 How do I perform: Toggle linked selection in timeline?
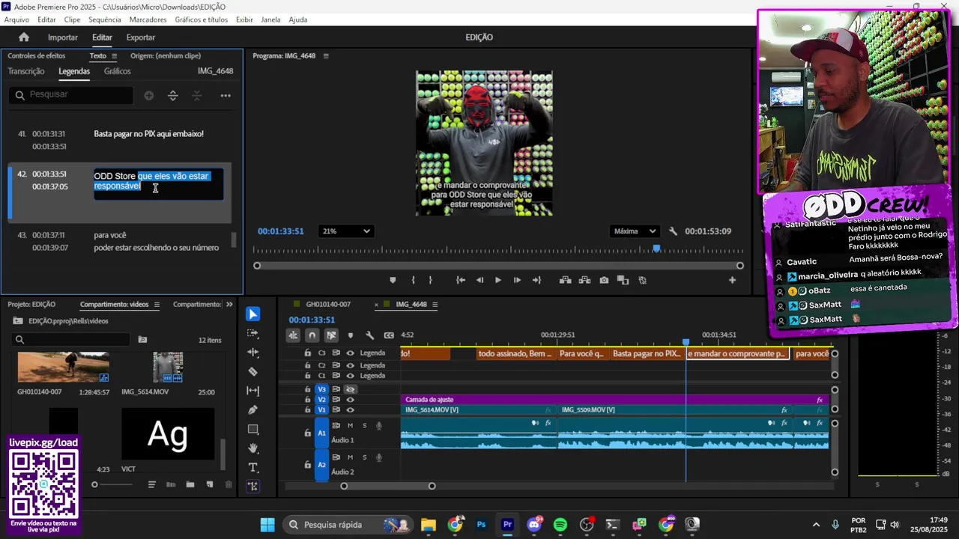pyautogui.click(x=331, y=335)
